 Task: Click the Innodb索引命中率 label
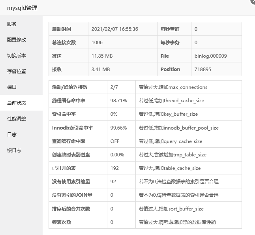(73, 128)
